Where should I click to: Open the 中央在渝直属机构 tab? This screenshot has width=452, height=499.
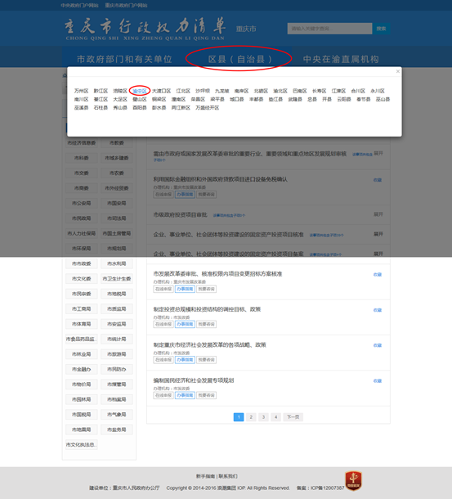[x=341, y=59]
